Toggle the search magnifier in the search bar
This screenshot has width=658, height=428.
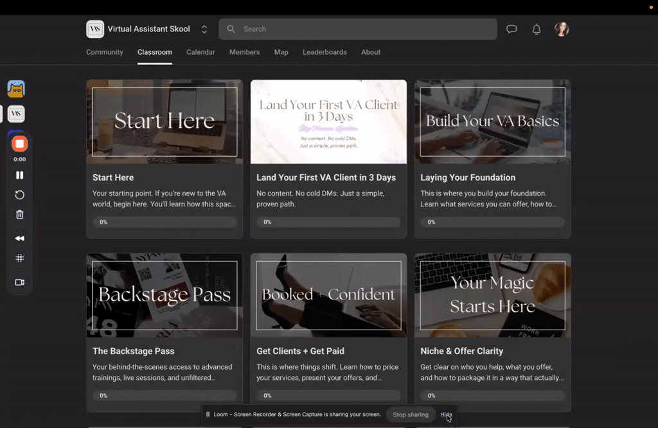pyautogui.click(x=231, y=29)
